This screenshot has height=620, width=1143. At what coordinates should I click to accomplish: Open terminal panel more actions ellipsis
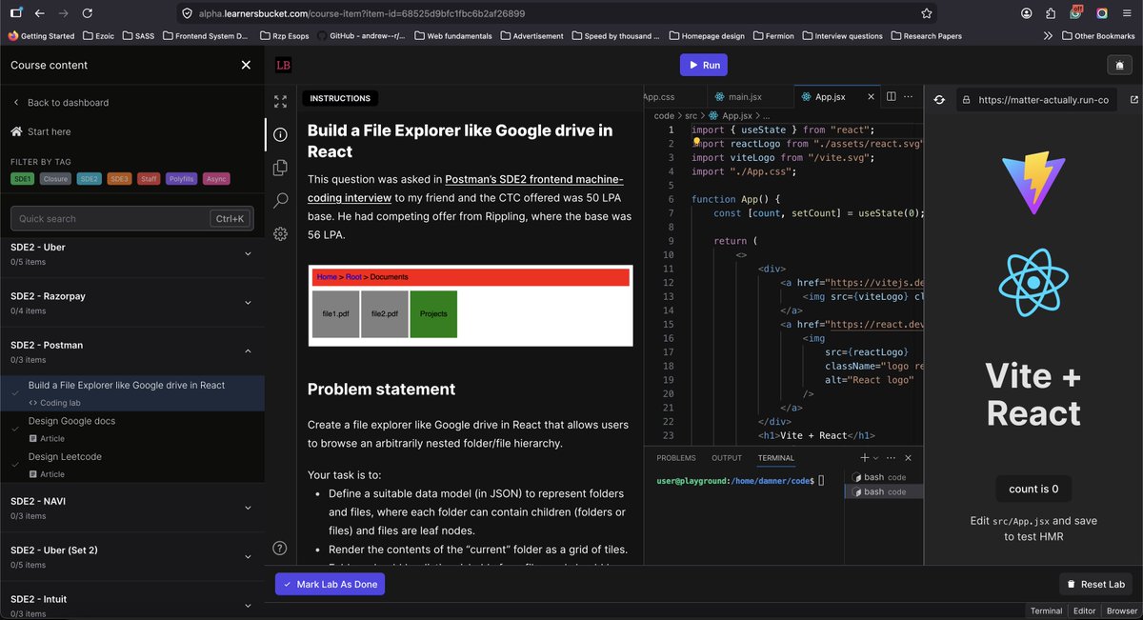[892, 458]
